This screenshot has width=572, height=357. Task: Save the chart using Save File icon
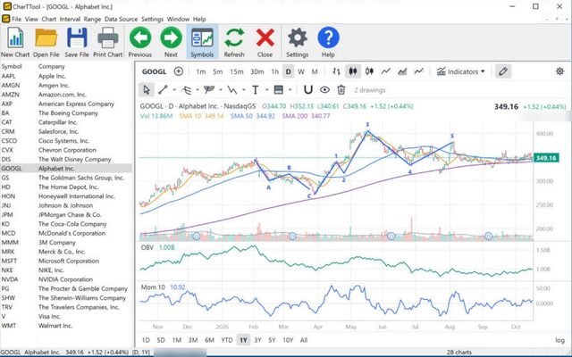(77, 42)
